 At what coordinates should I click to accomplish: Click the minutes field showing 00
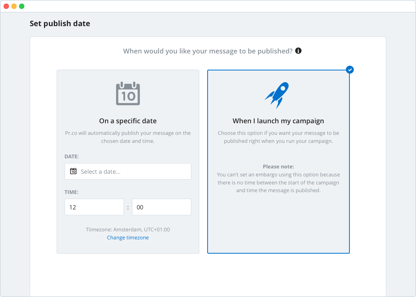point(162,207)
